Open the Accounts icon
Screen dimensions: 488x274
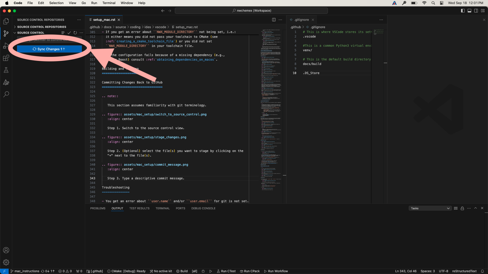(x=6, y=250)
